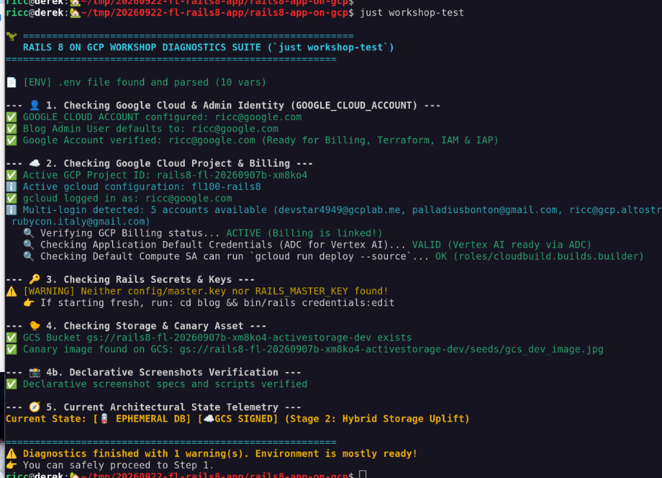This screenshot has height=478, width=662.
Task: Click green check beside gcloud logged in as
Action: 12,198
